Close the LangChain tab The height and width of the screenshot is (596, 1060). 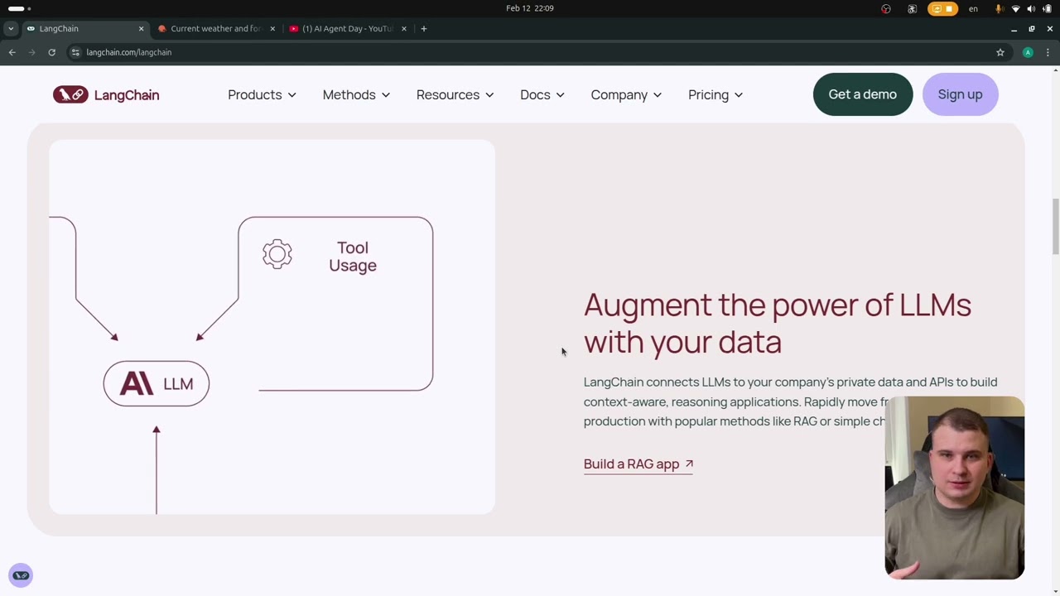click(141, 28)
